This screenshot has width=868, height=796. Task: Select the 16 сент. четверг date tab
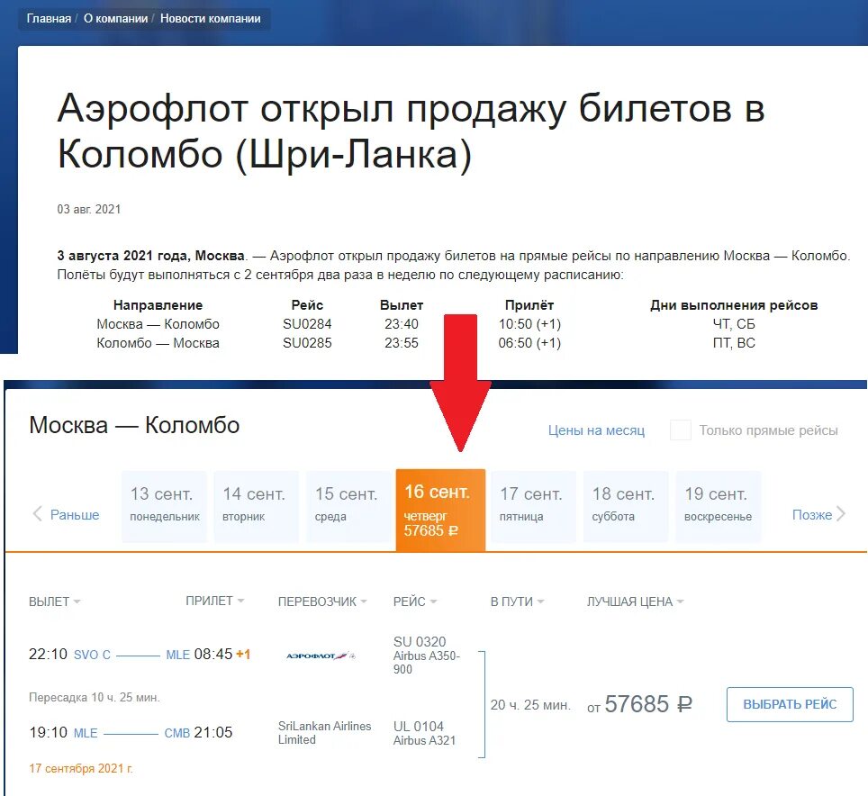[x=440, y=510]
